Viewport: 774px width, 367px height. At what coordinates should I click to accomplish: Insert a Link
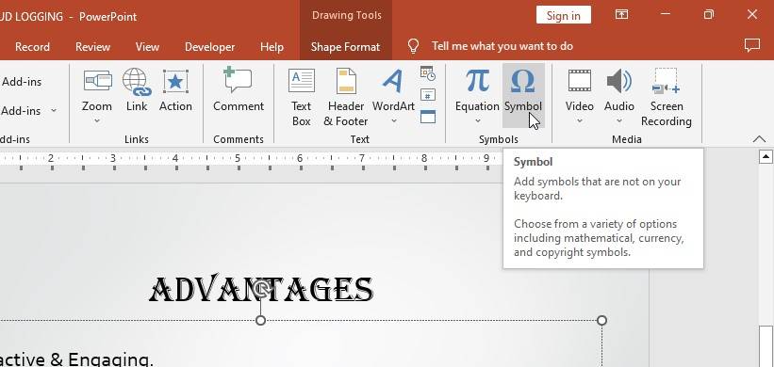pyautogui.click(x=137, y=91)
